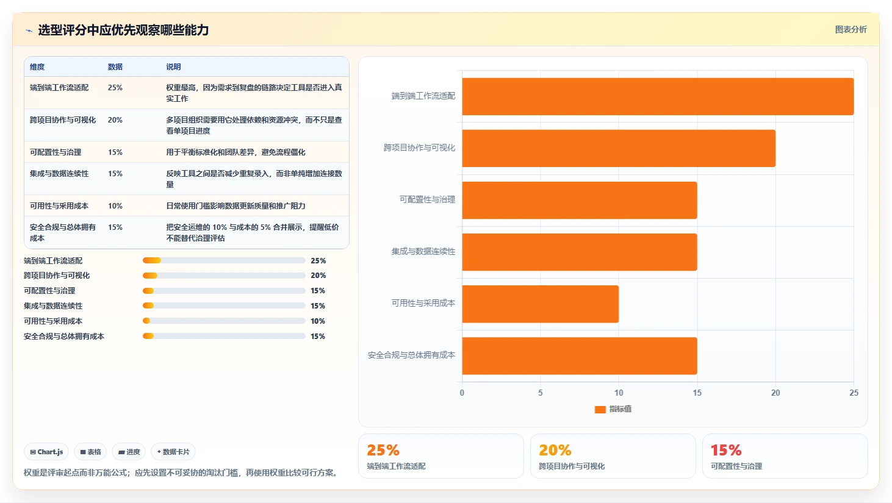Click the 端到端工作流适配 chart axis label

tap(423, 96)
